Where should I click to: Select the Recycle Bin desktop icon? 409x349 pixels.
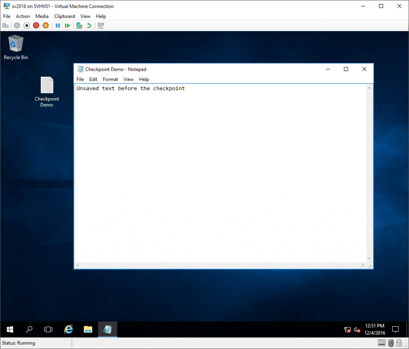[x=16, y=48]
